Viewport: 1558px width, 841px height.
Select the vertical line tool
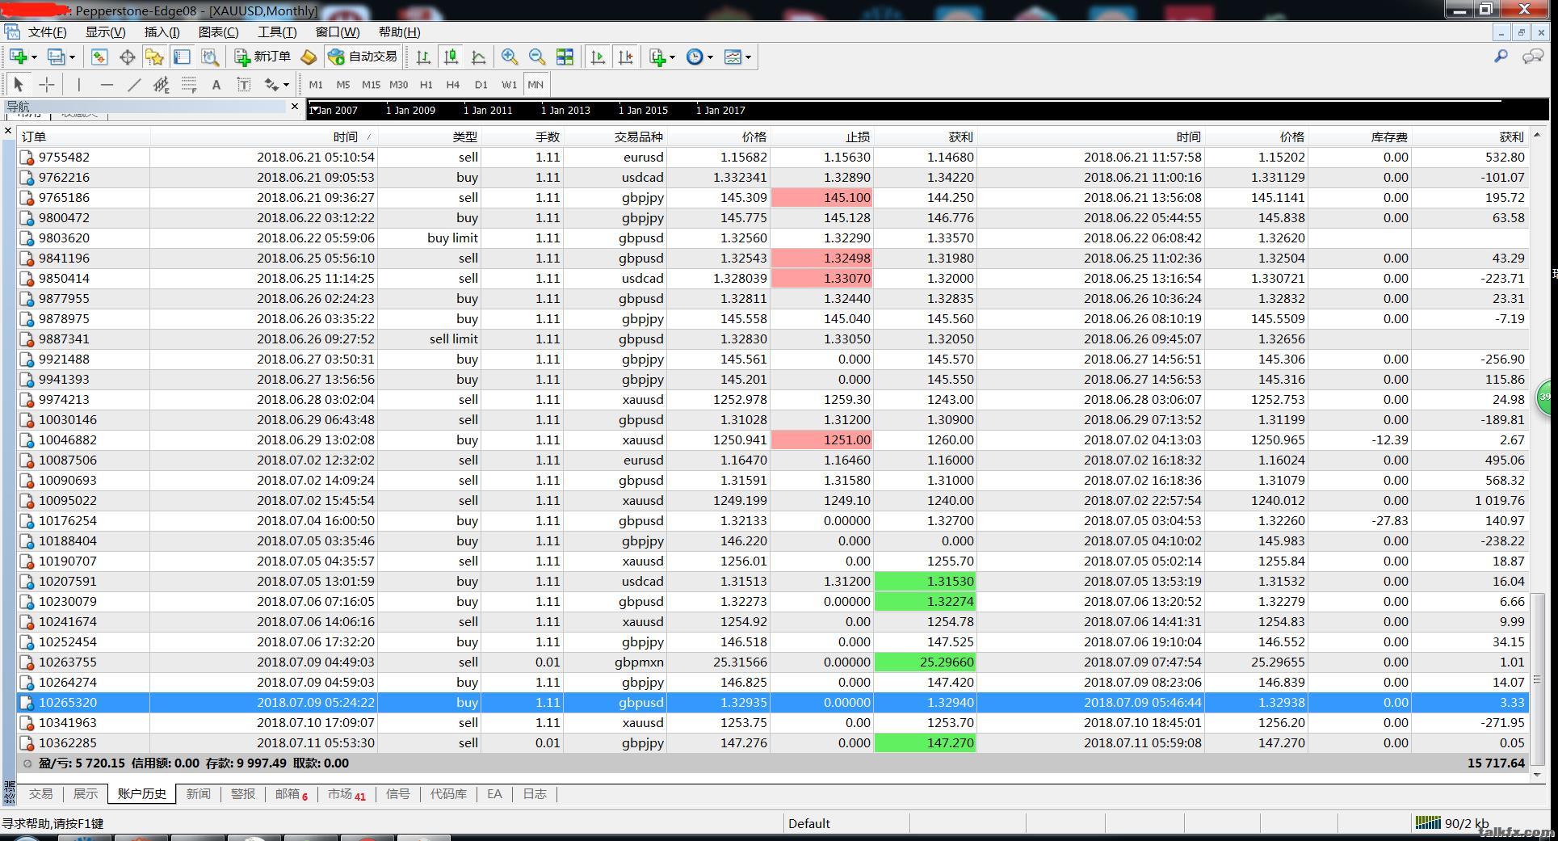point(78,84)
